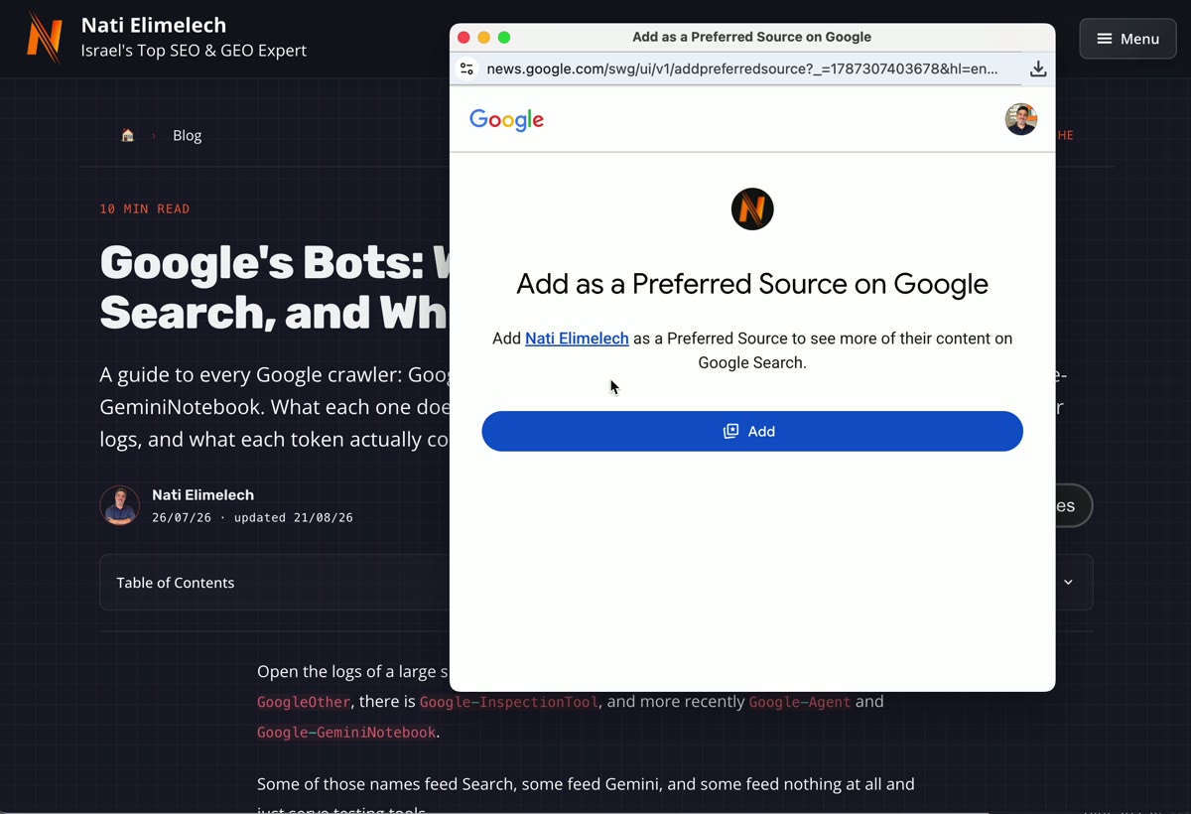Open the Nati Elimelech author name in byline

pyautogui.click(x=202, y=494)
